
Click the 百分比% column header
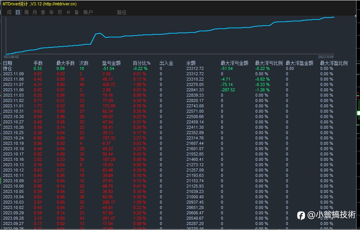tap(142, 63)
